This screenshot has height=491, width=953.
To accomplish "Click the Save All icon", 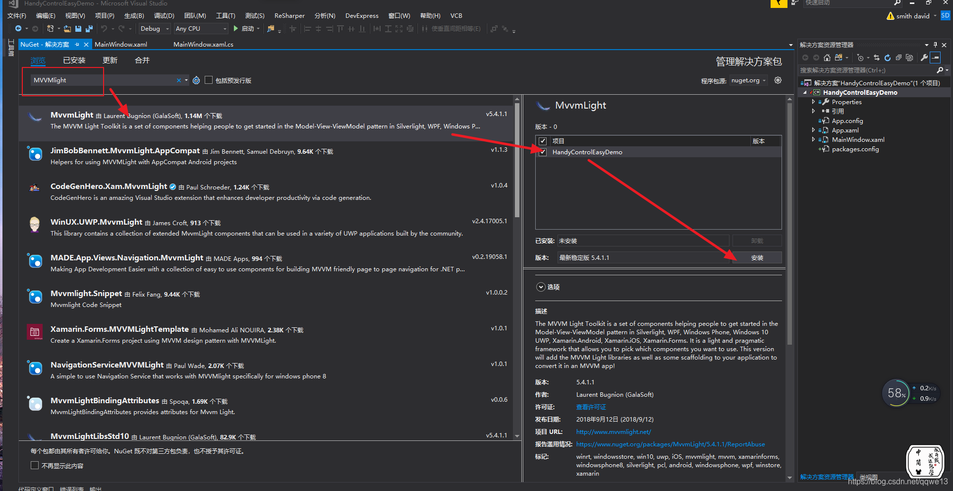I will (89, 29).
